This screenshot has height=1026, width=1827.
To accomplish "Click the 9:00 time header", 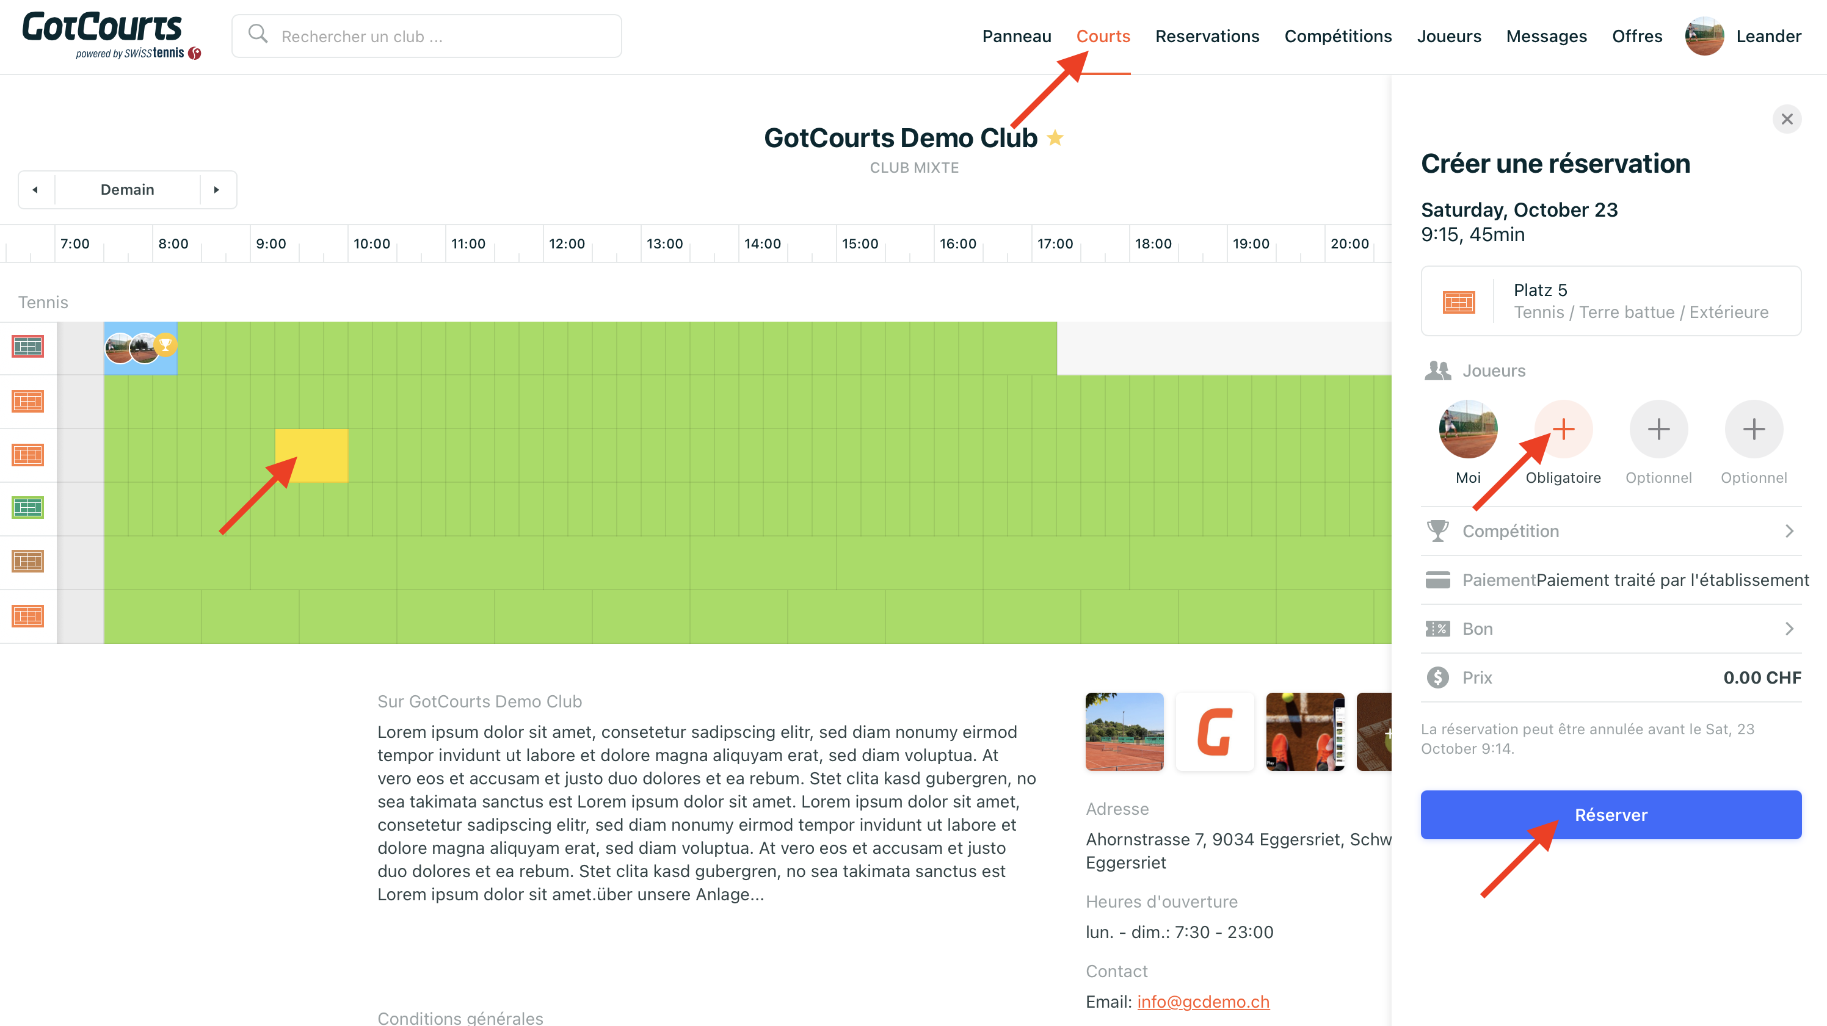I will (x=271, y=244).
